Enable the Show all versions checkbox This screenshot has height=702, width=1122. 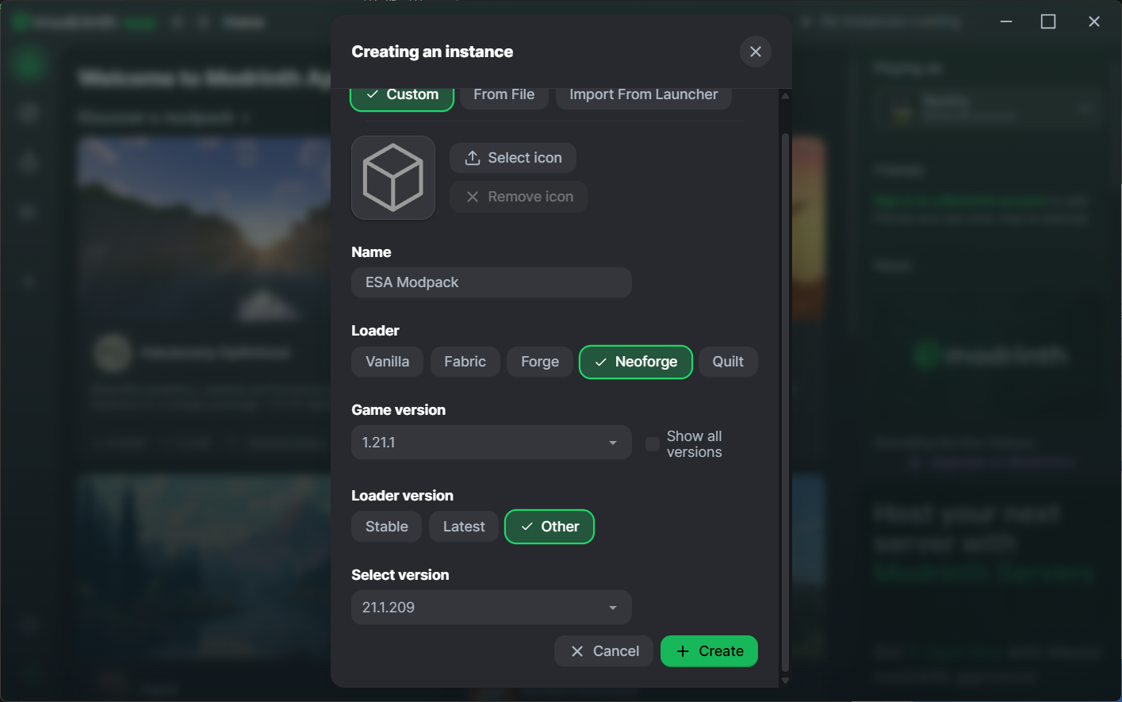(653, 444)
